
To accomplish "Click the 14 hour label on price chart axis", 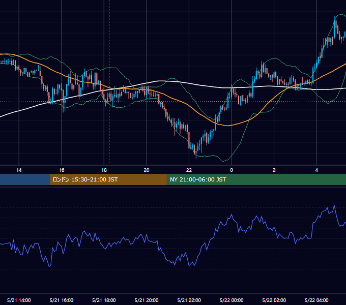I will [19, 170].
